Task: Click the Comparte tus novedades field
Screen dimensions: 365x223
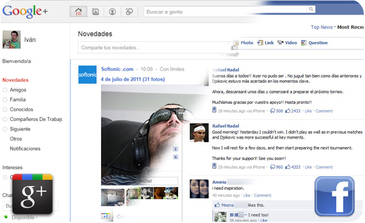Action: [154, 47]
